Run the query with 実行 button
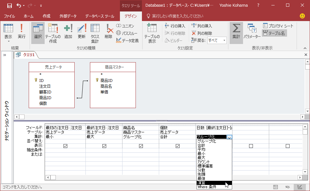The width and height of the screenshot is (310, 191). pyautogui.click(x=22, y=31)
